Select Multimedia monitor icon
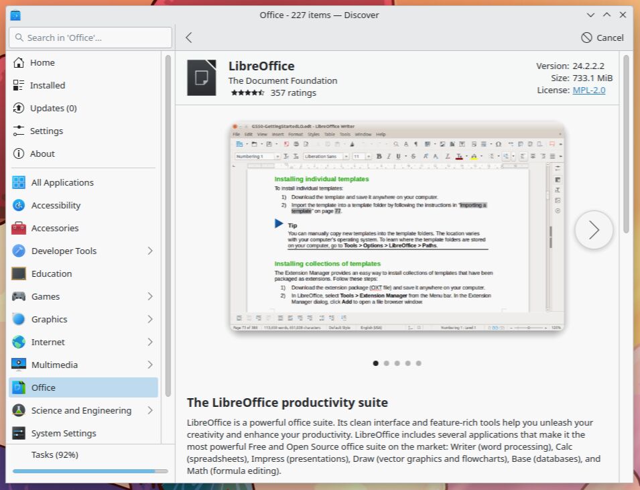Image resolution: width=640 pixels, height=490 pixels. (x=19, y=365)
